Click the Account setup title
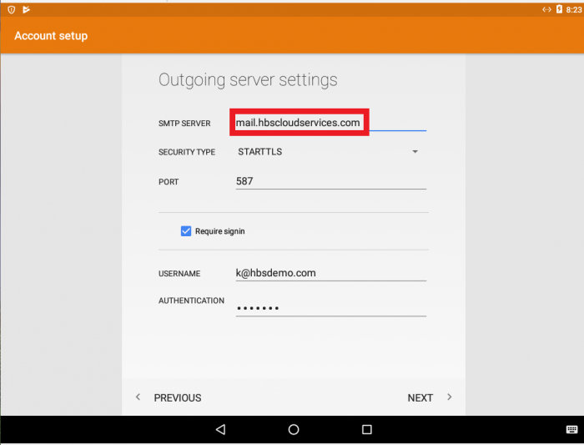This screenshot has height=445, width=584. click(x=51, y=36)
